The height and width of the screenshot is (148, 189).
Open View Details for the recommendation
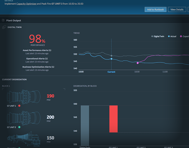177,9
